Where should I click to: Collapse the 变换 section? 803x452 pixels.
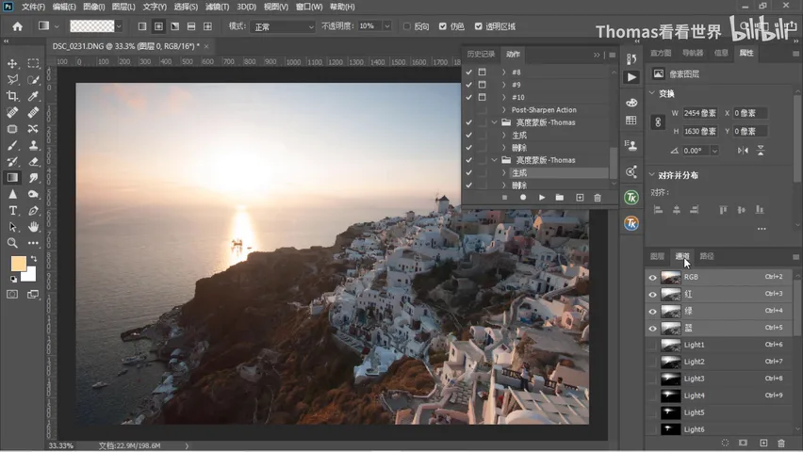point(652,93)
